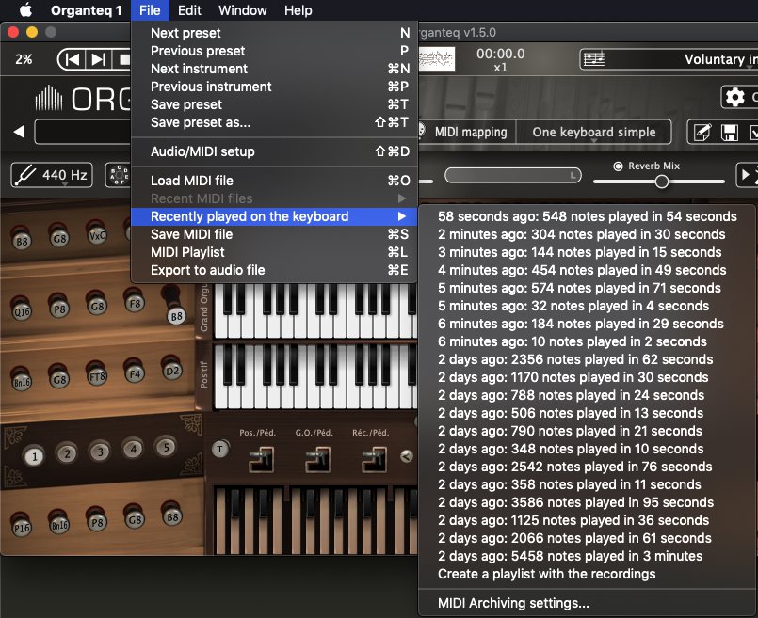
Task: Toggle the Pos./Péd. coupler
Action: (261, 459)
